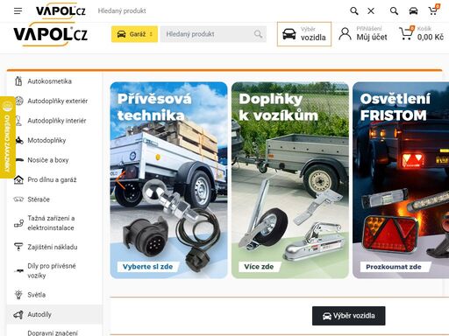The image size is (449, 336).
Task: Open the hamburger menu icon
Action: click(18, 11)
